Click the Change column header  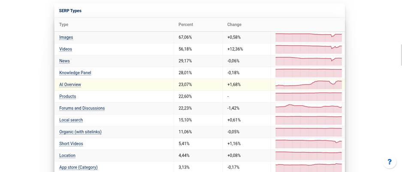pos(234,24)
